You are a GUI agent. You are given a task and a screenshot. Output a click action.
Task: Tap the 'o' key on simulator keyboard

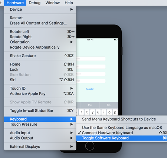pyautogui.click(x=109, y=112)
